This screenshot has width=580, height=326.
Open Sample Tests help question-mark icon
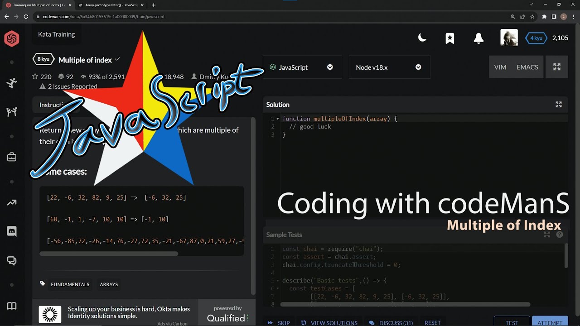point(560,235)
